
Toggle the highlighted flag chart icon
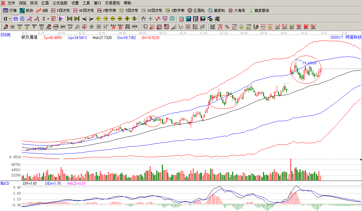[61, 19]
